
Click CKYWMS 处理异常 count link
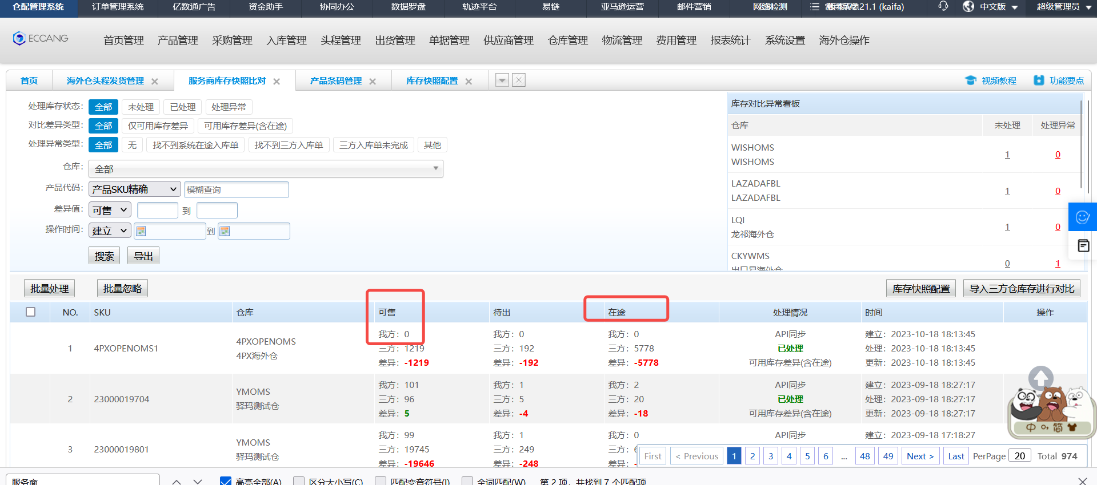click(x=1058, y=264)
